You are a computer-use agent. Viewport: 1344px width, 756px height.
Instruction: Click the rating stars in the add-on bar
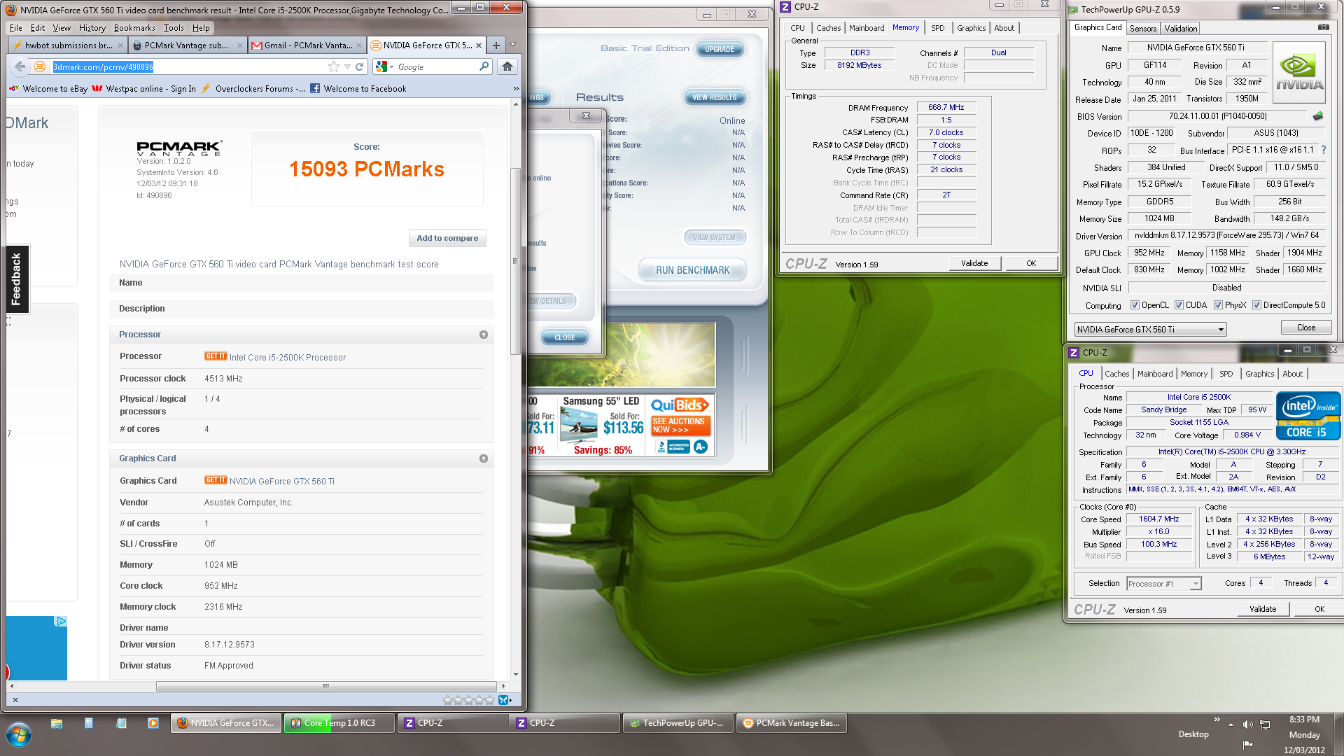[468, 700]
